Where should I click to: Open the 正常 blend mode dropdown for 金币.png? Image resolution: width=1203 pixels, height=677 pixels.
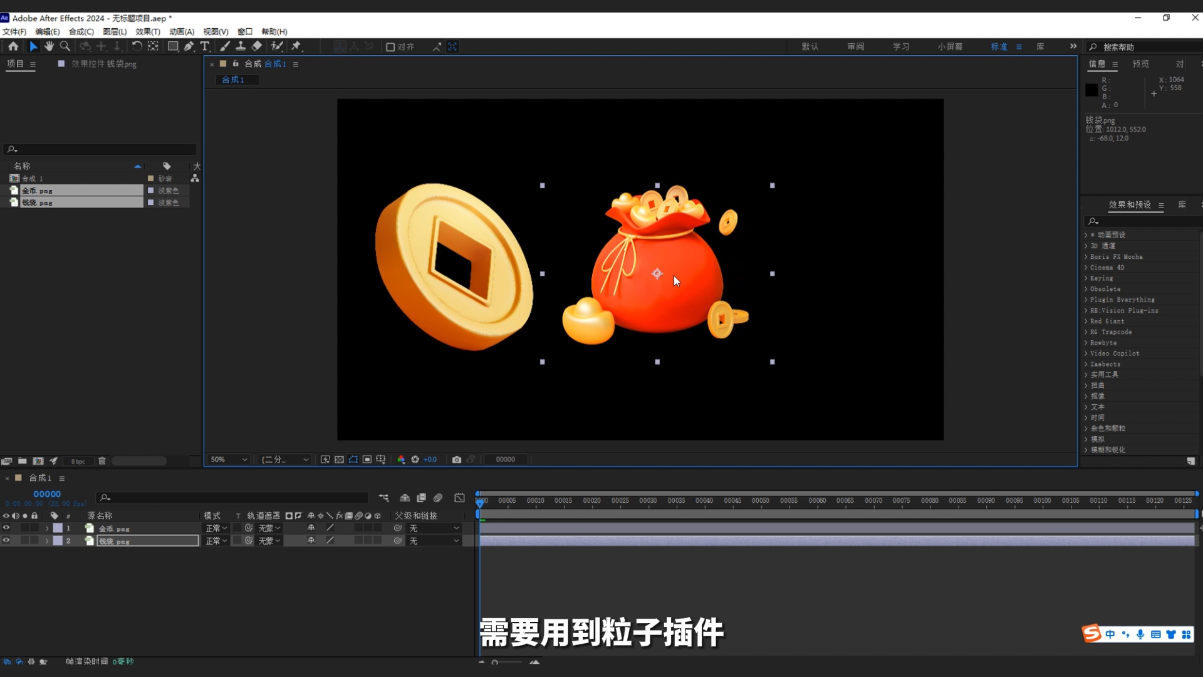pyautogui.click(x=215, y=528)
